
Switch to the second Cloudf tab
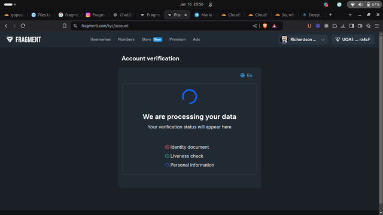pos(258,15)
